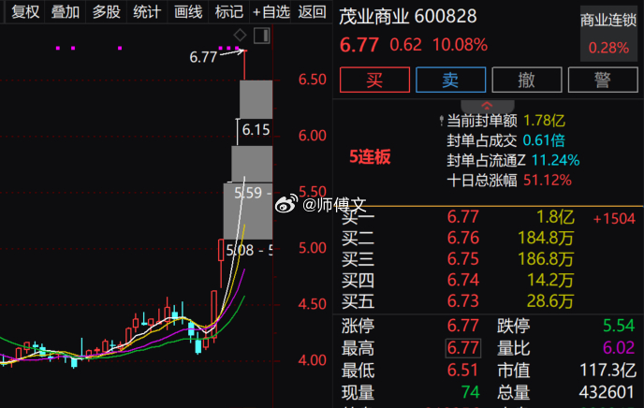Click the +1504 order change value
The height and width of the screenshot is (408, 644).
pos(614,219)
